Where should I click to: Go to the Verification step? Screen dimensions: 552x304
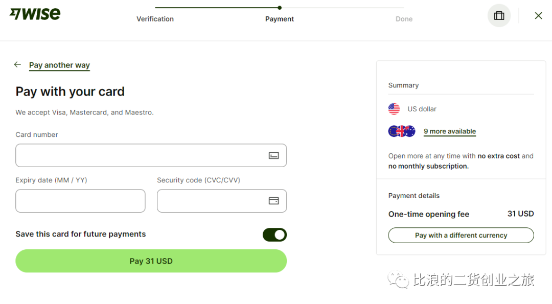155,19
